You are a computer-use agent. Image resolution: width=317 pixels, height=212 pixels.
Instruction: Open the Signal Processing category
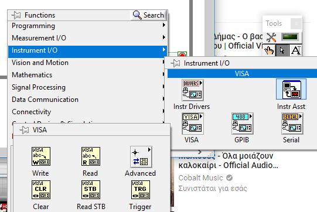[x=87, y=87]
